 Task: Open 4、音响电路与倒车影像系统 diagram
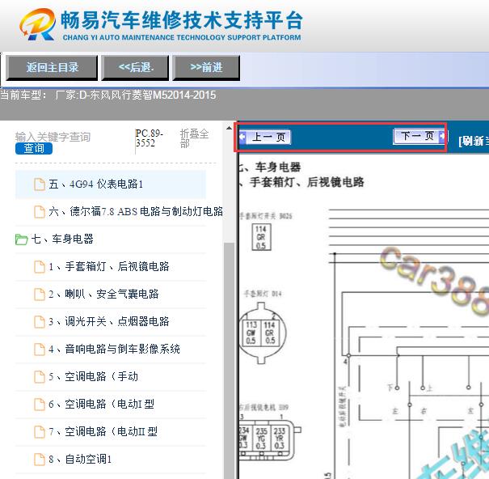(114, 349)
